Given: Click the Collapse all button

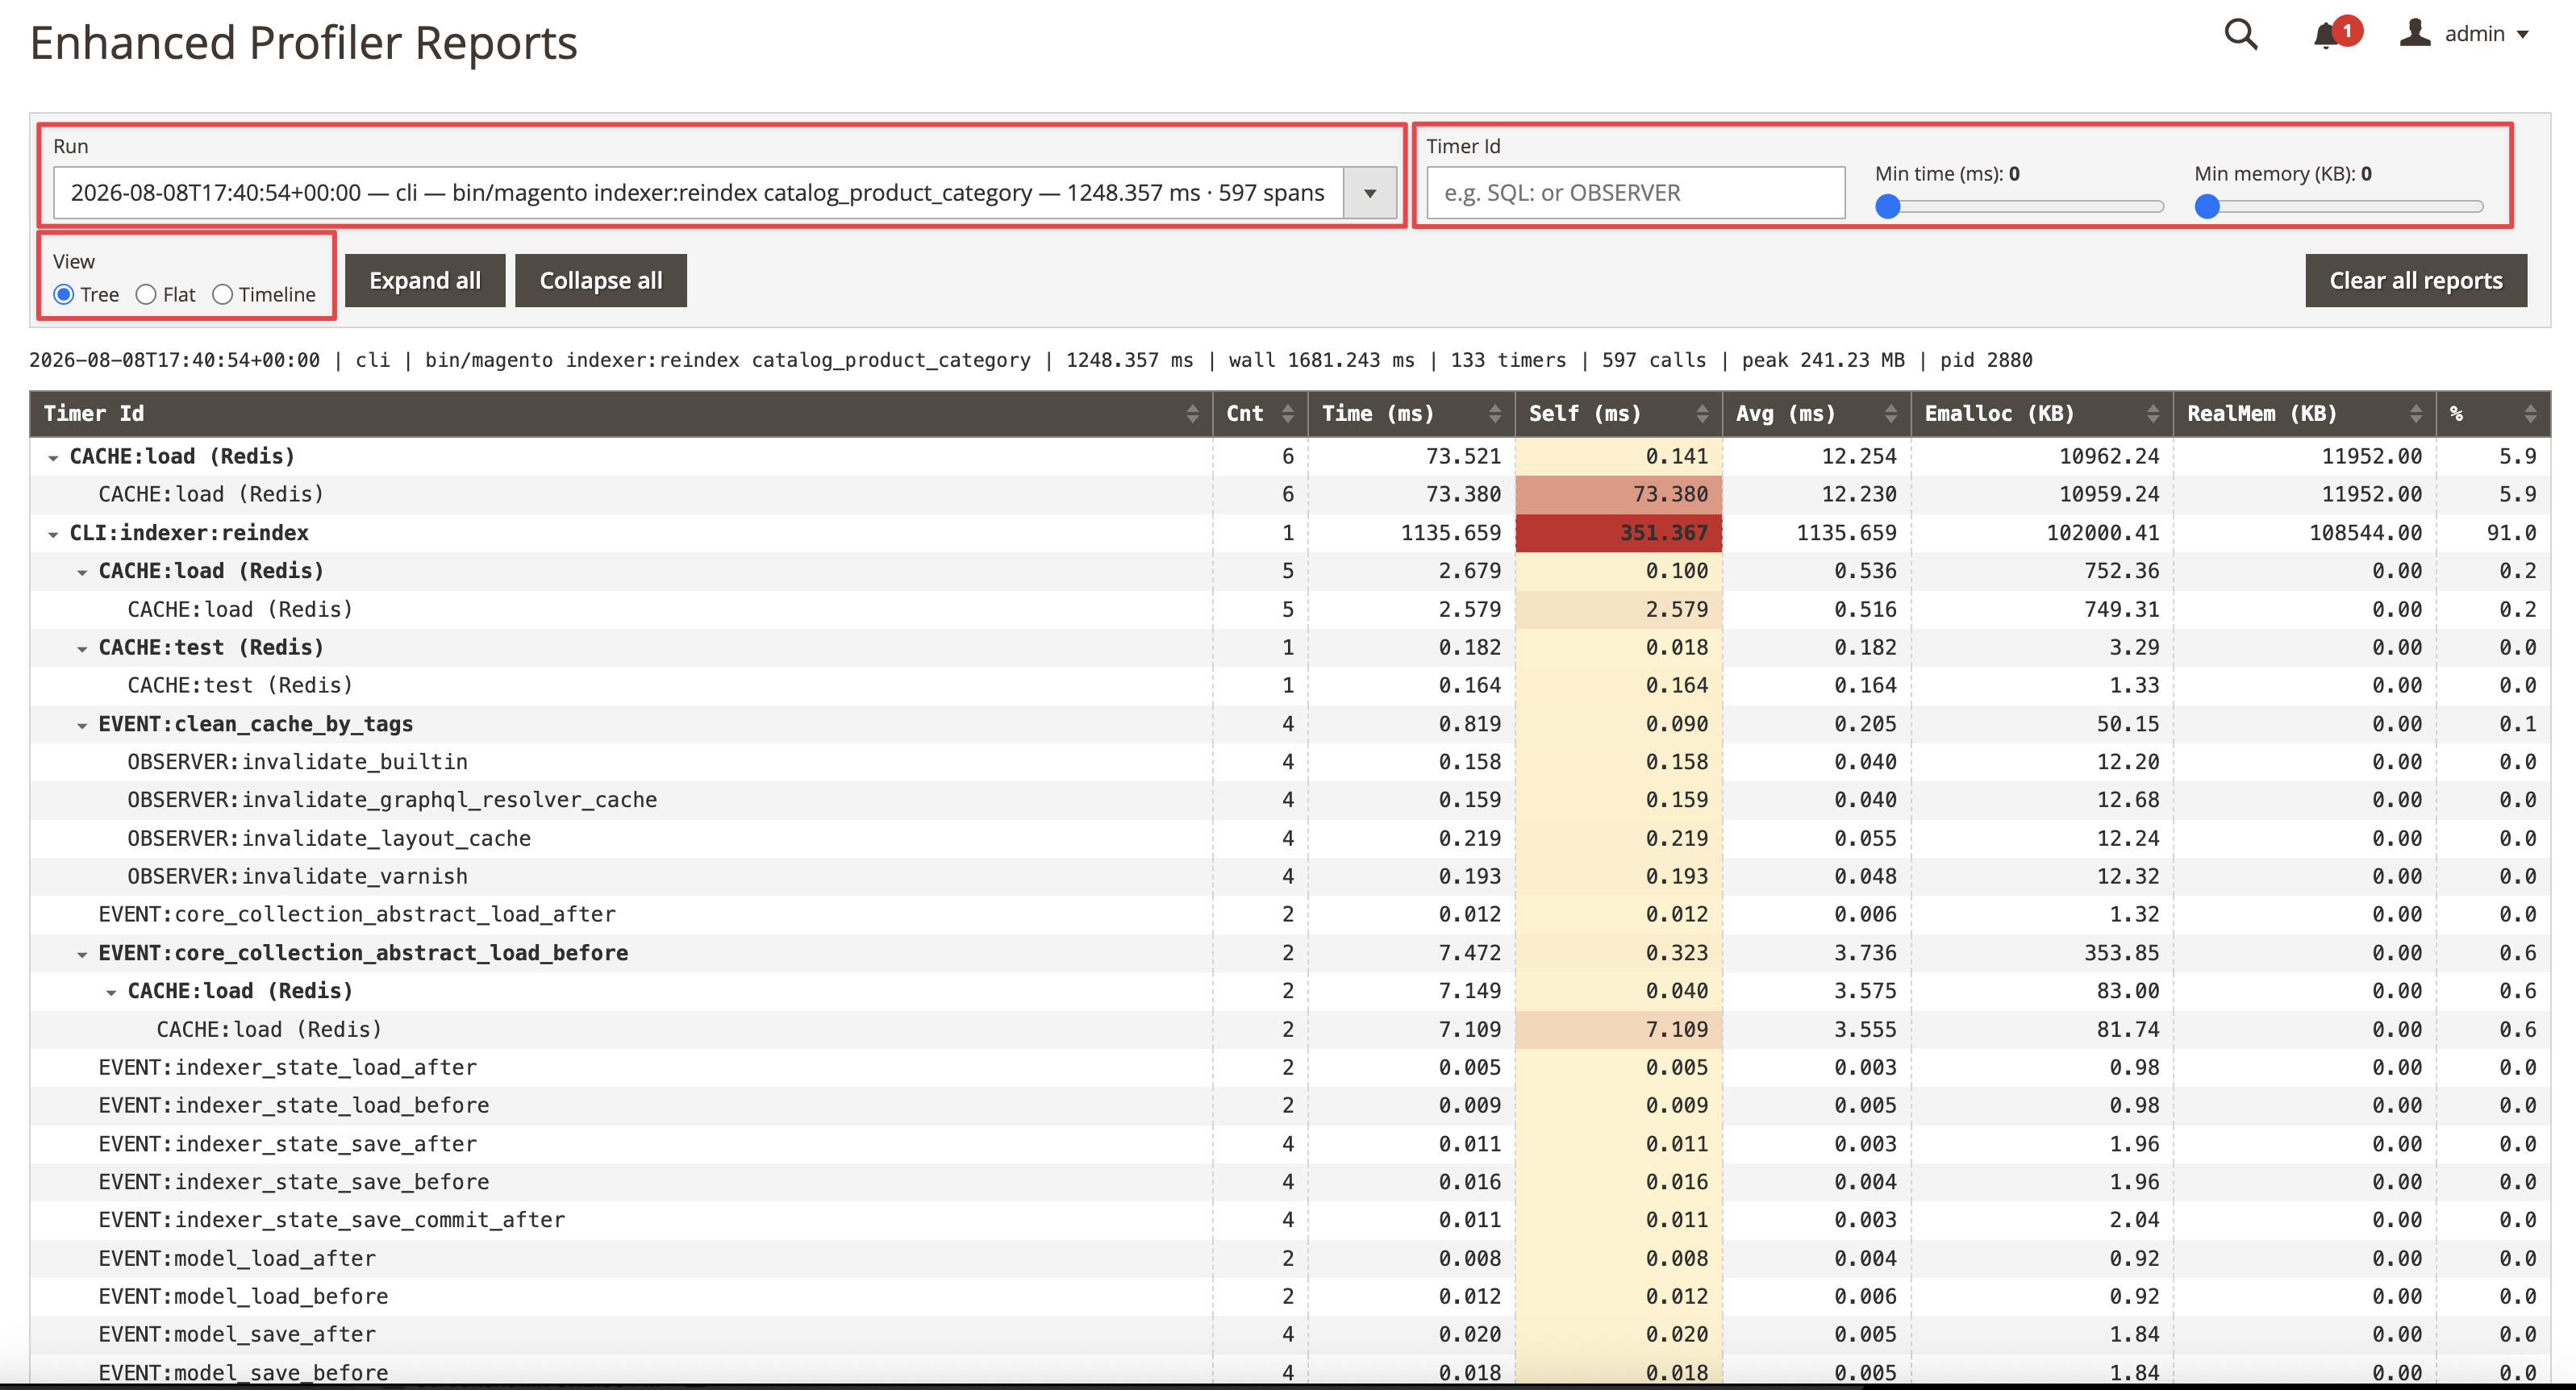Looking at the screenshot, I should pyautogui.click(x=601, y=280).
